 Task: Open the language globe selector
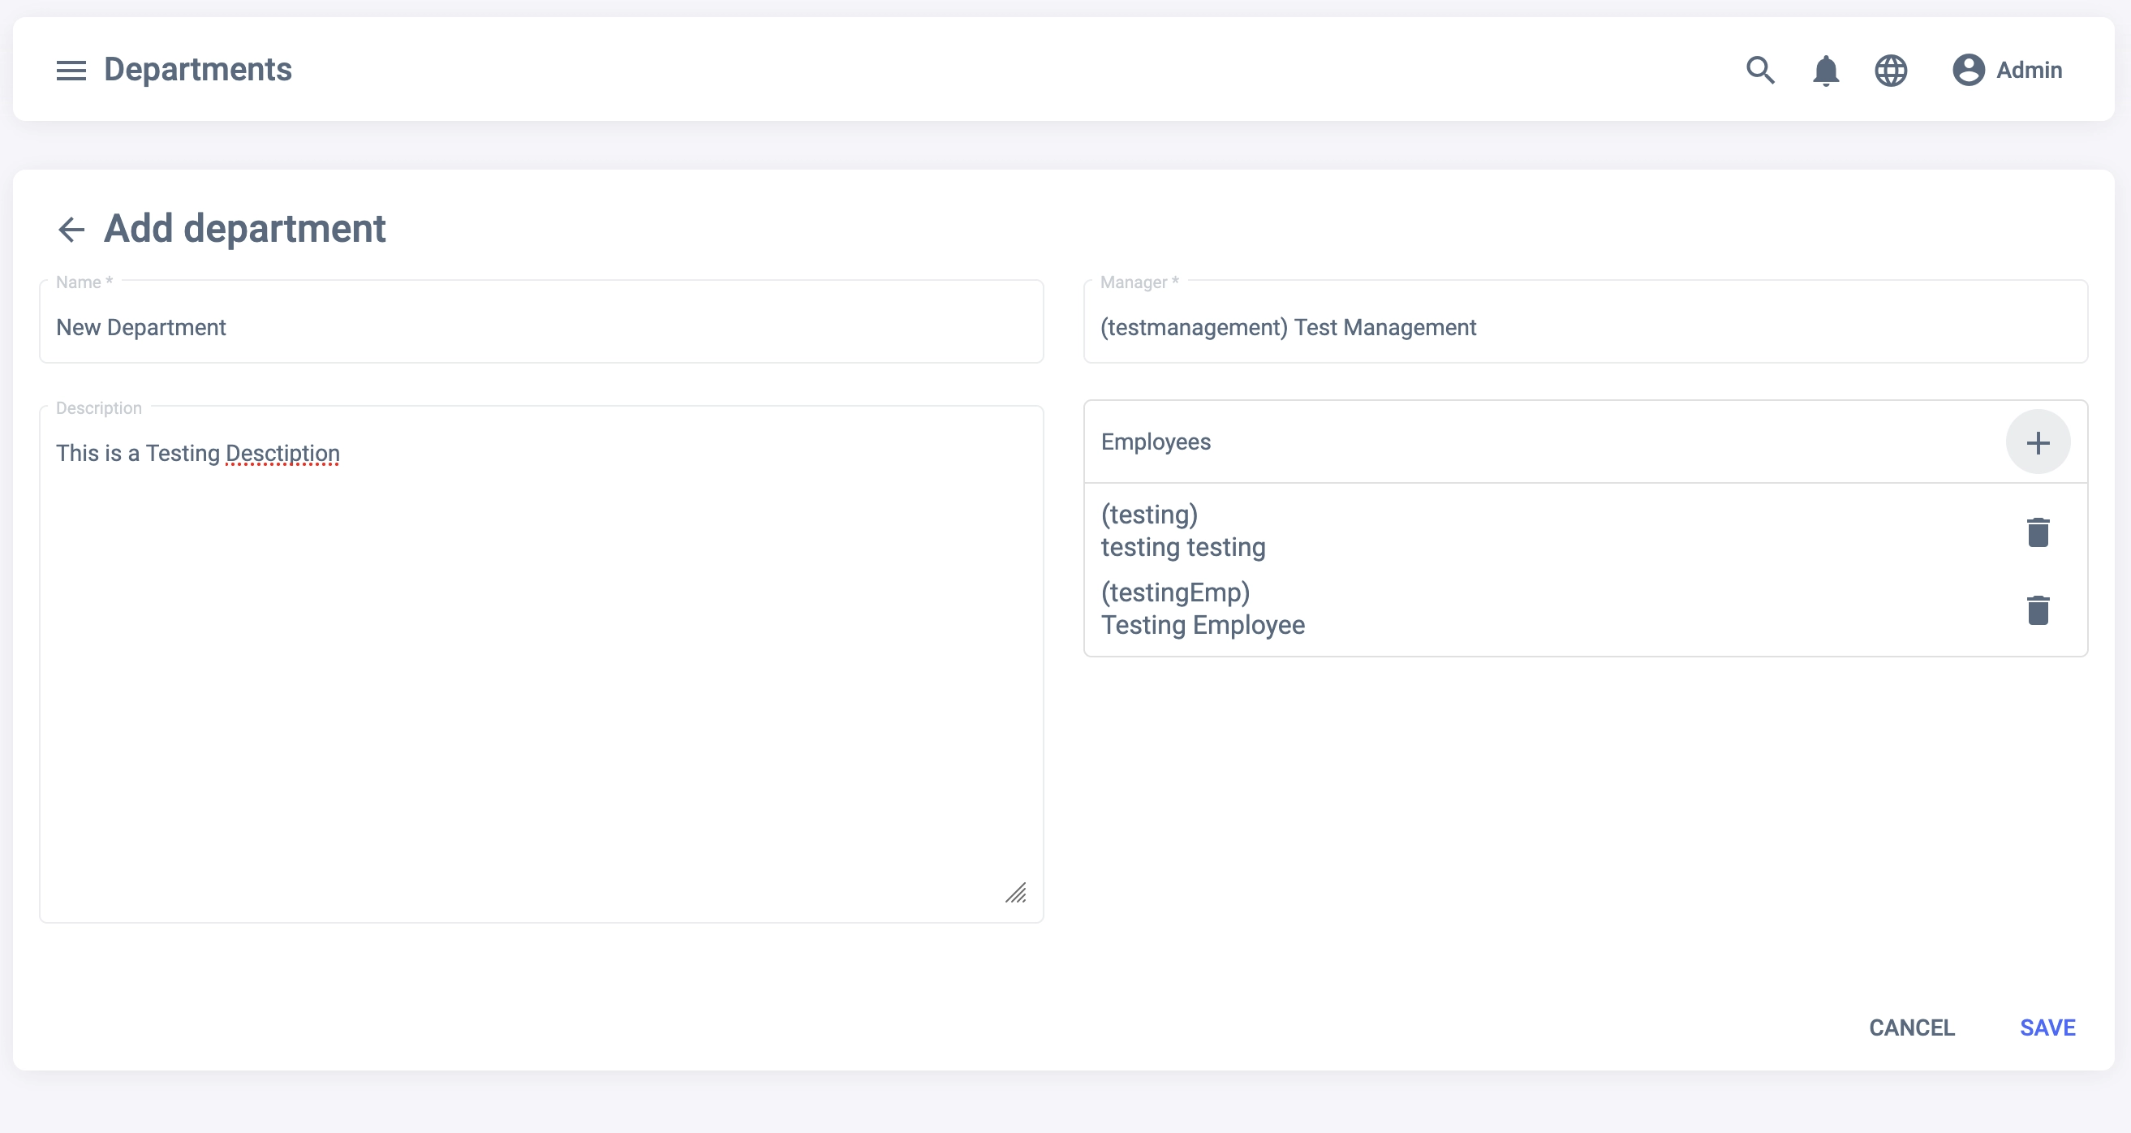(x=1891, y=71)
